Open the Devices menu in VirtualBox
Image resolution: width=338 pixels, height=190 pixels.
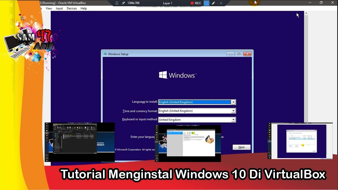point(72,8)
